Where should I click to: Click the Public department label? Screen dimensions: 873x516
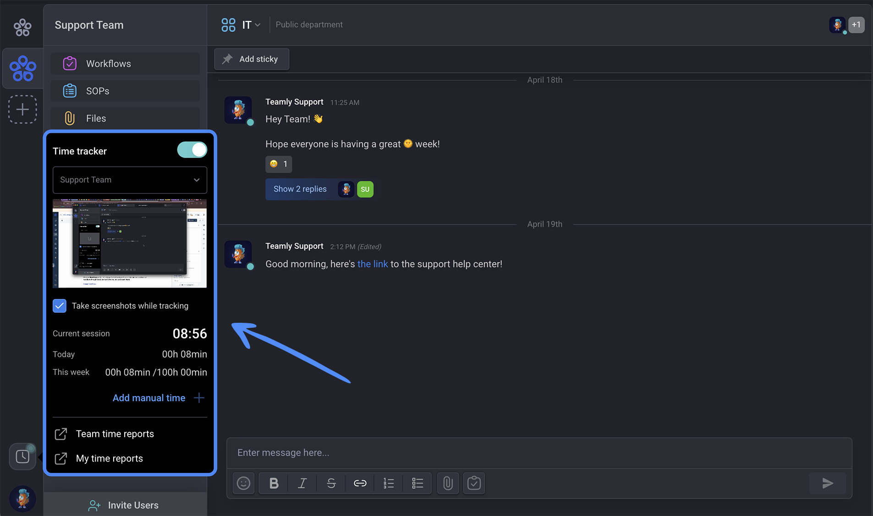[x=309, y=25]
